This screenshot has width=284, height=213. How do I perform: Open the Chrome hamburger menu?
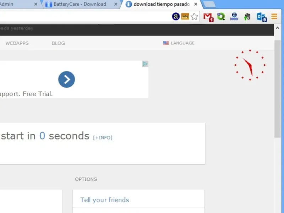pos(274,16)
